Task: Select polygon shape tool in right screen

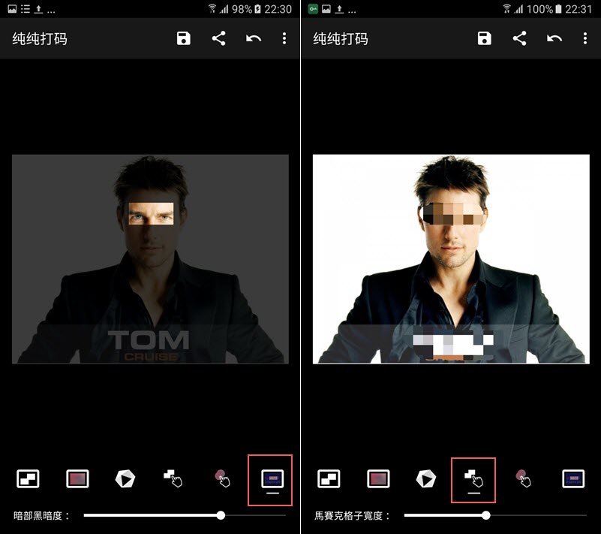Action: pyautogui.click(x=426, y=478)
